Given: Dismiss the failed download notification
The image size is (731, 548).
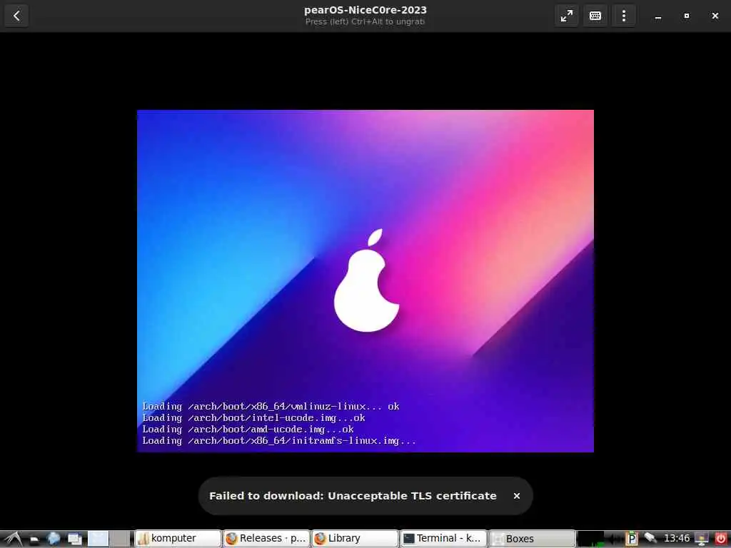Looking at the screenshot, I should [517, 496].
